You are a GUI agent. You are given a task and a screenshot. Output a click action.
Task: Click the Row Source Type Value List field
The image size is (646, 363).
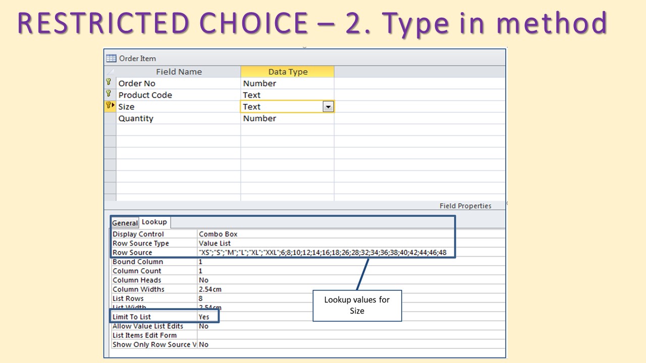tap(215, 243)
